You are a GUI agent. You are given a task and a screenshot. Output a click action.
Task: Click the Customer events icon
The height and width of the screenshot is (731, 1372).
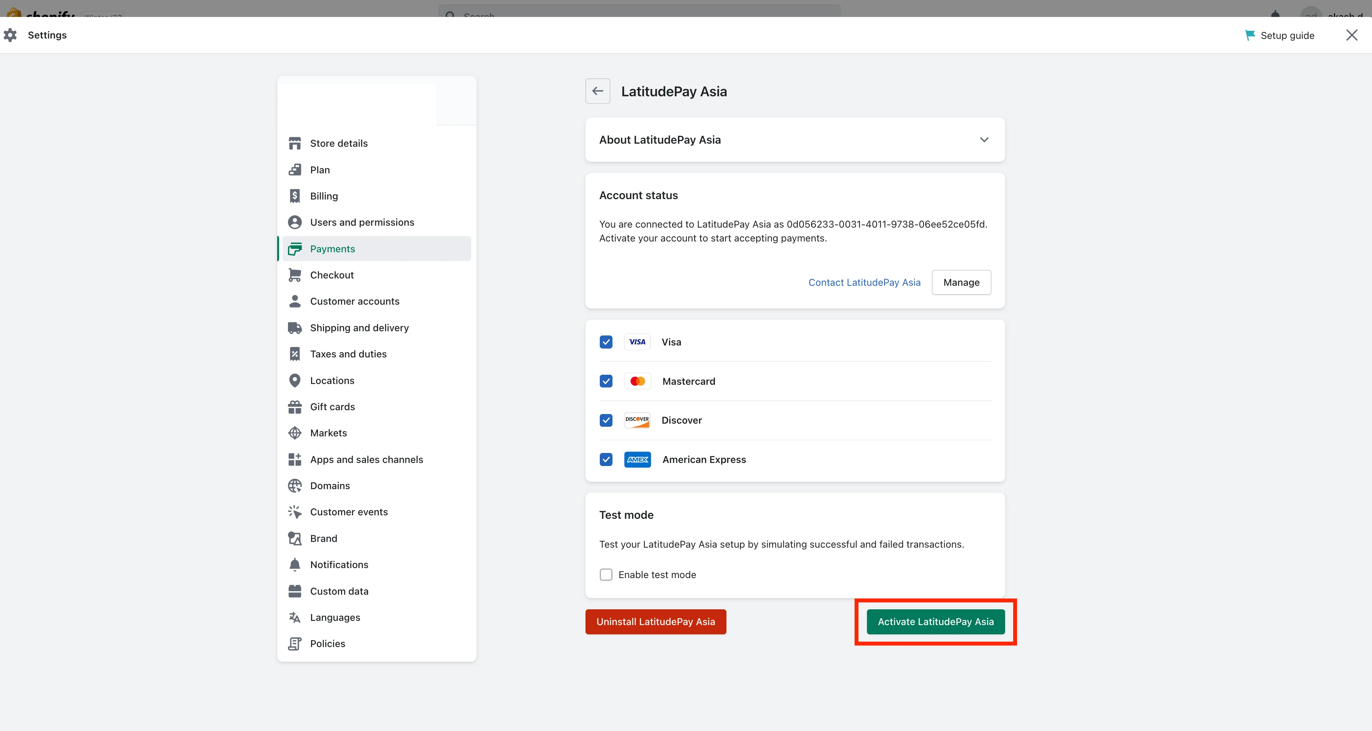pos(294,512)
